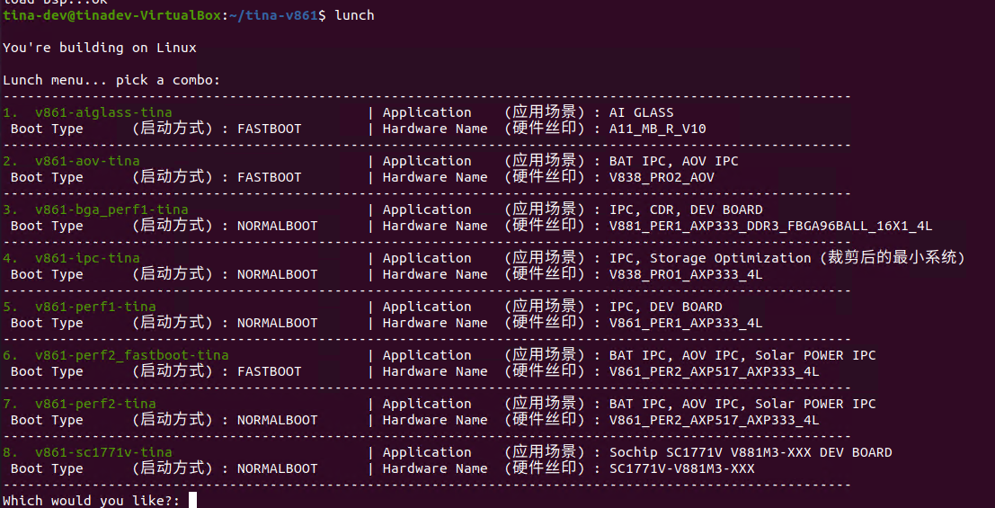Click the 'Lunch menu... pick a combo:' heading
The image size is (995, 508).
point(111,80)
